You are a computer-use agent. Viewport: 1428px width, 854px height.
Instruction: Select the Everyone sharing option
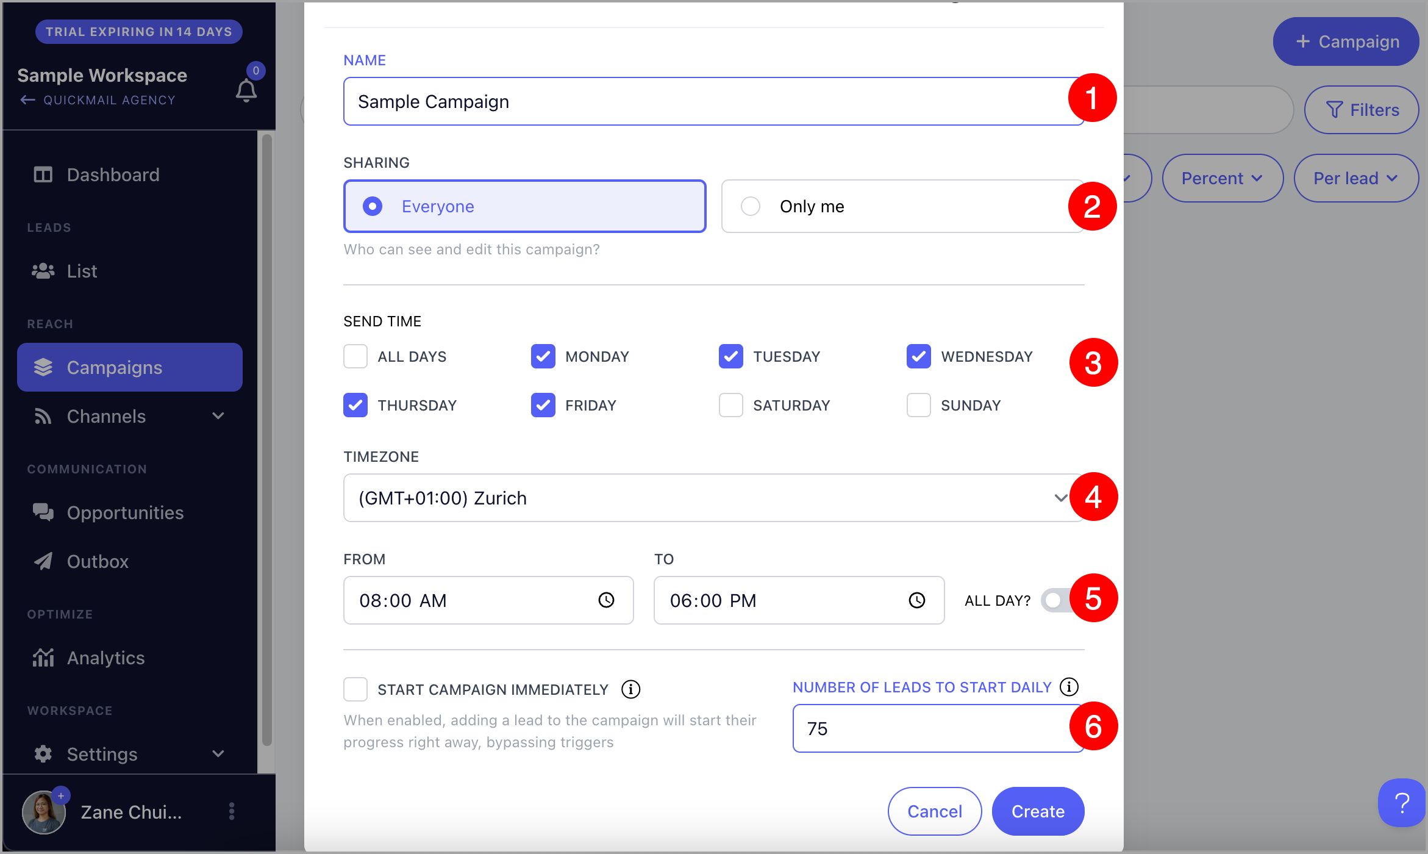click(x=525, y=206)
